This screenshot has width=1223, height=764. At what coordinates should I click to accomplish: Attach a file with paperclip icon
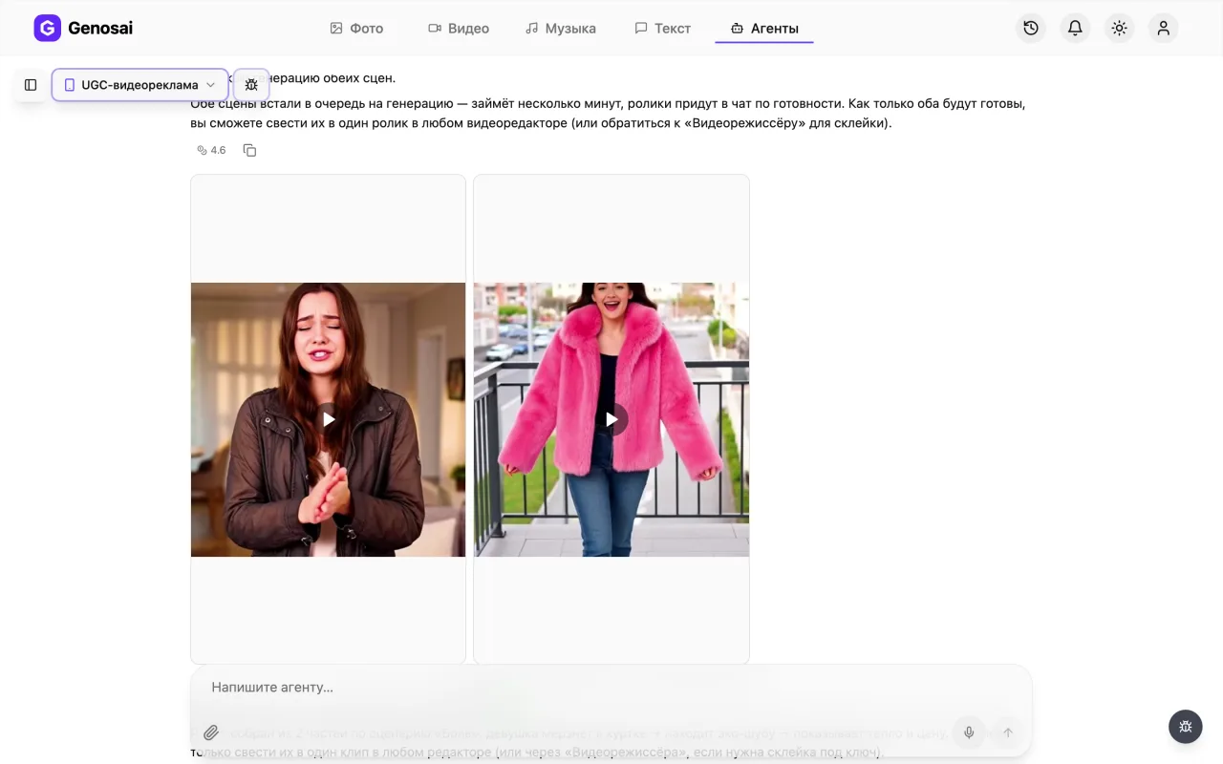click(x=211, y=732)
